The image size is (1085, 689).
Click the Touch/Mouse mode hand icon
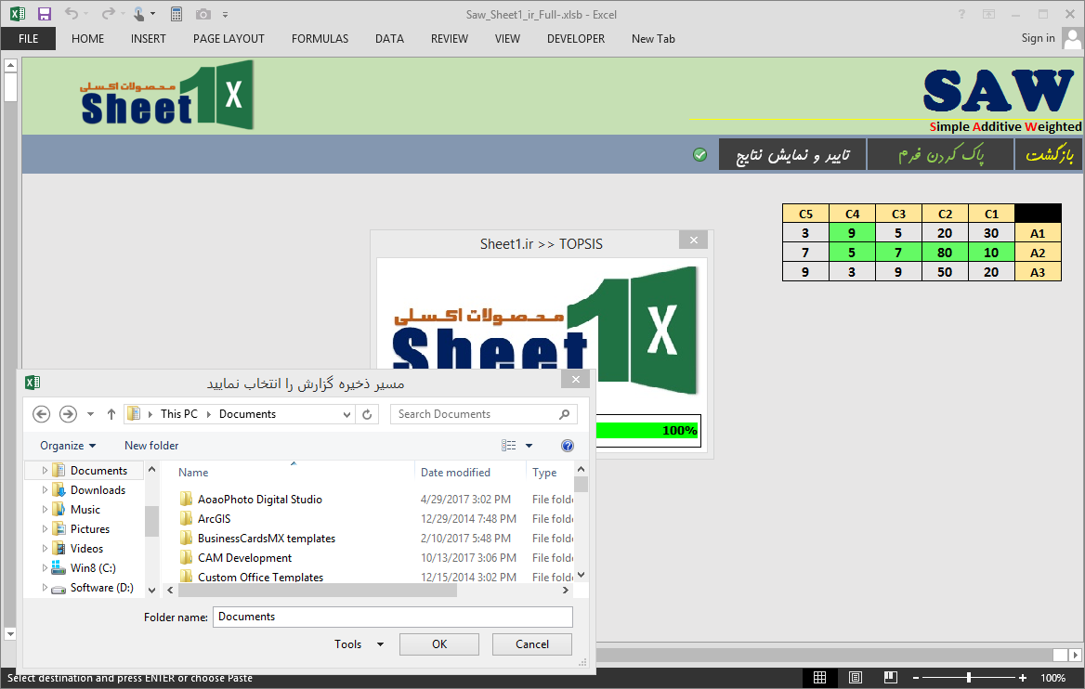tap(138, 14)
